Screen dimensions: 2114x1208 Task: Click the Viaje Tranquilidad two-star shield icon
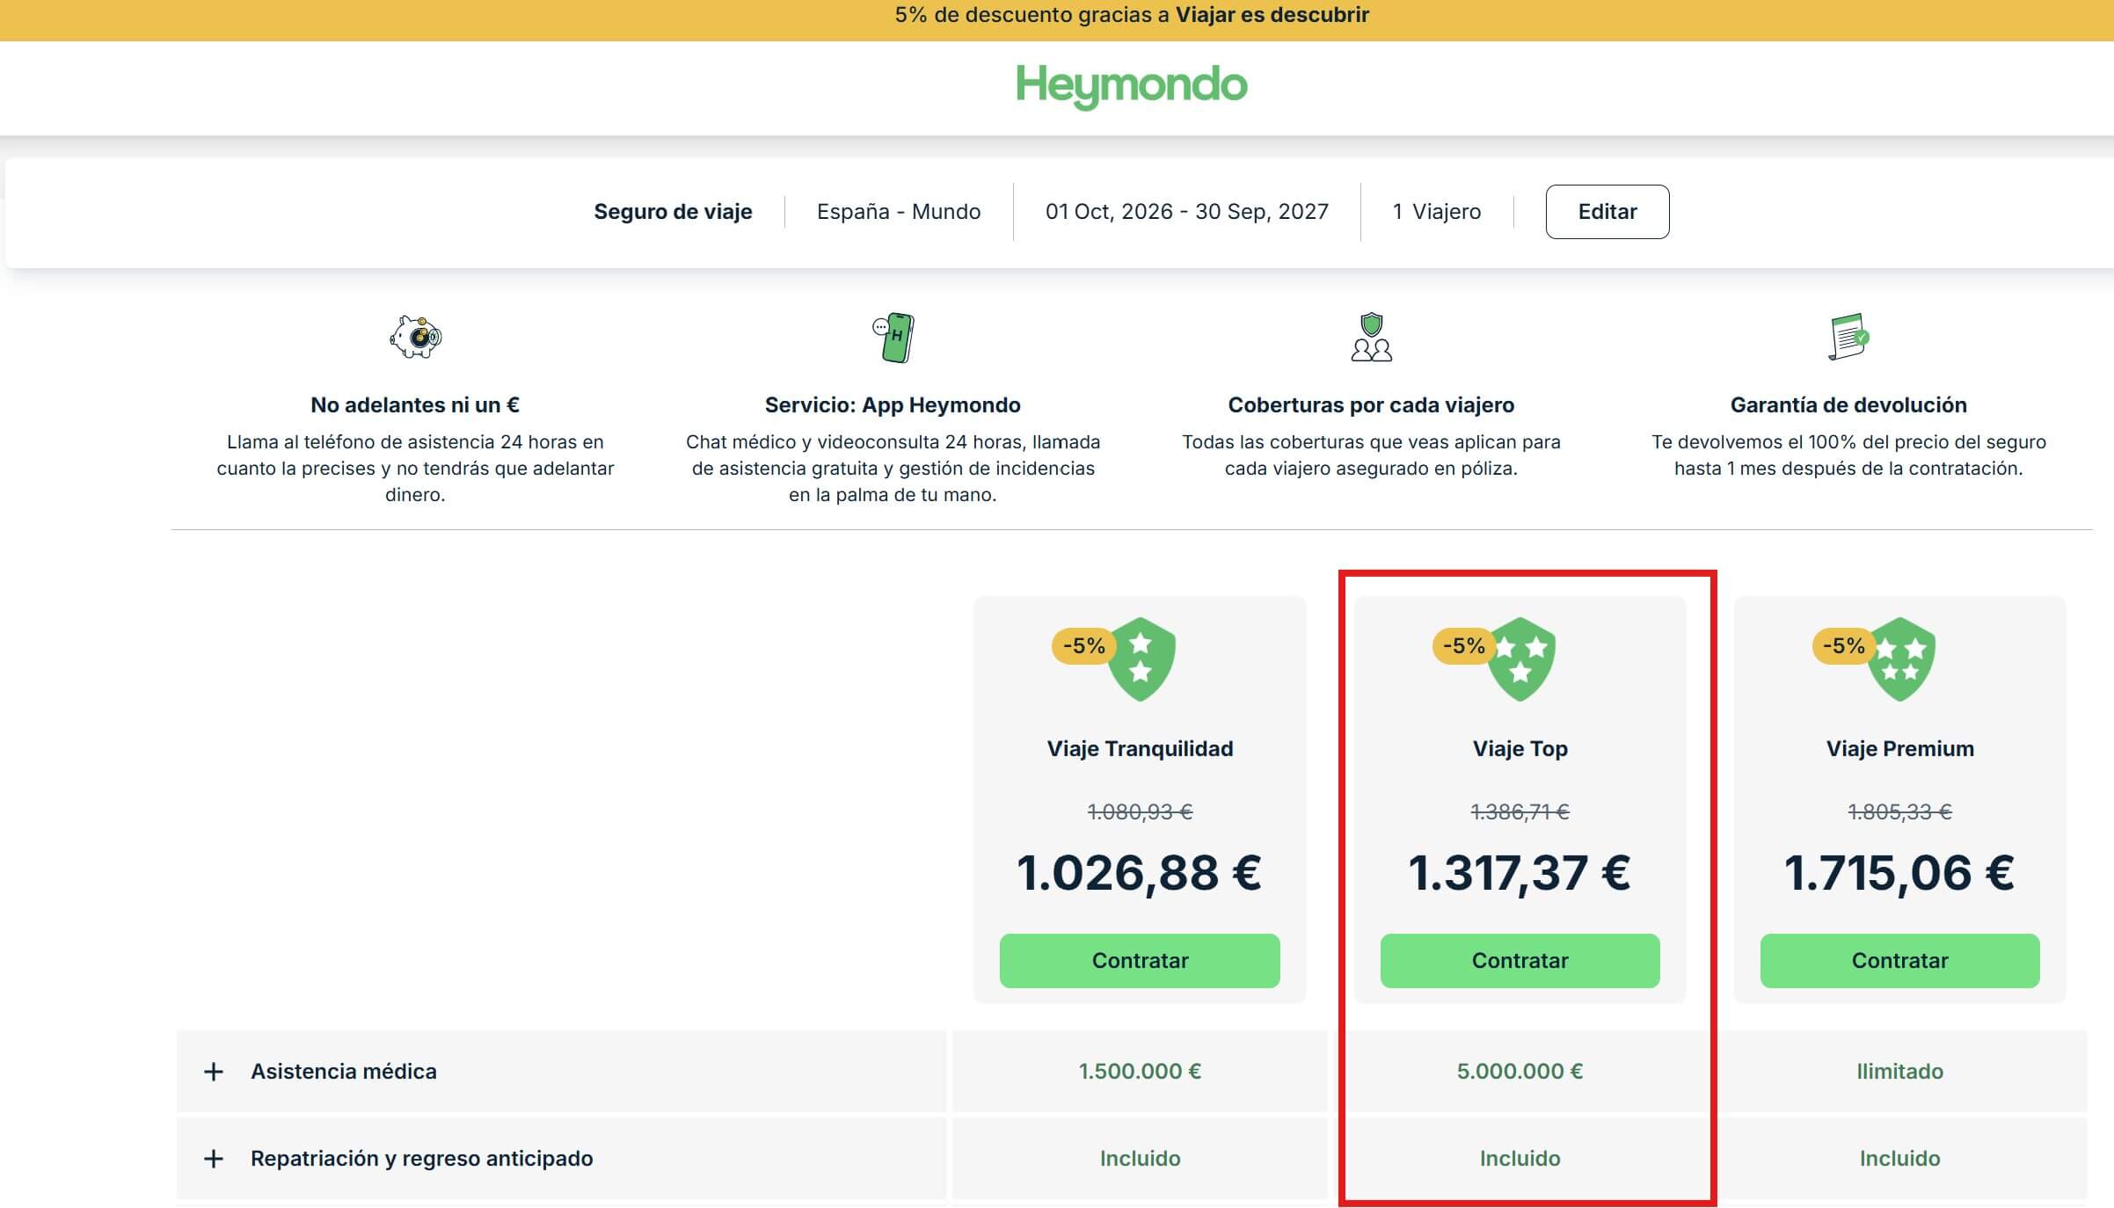(1141, 659)
